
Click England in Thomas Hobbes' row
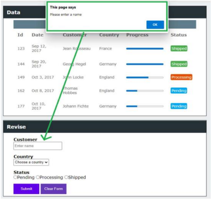pos(107,91)
